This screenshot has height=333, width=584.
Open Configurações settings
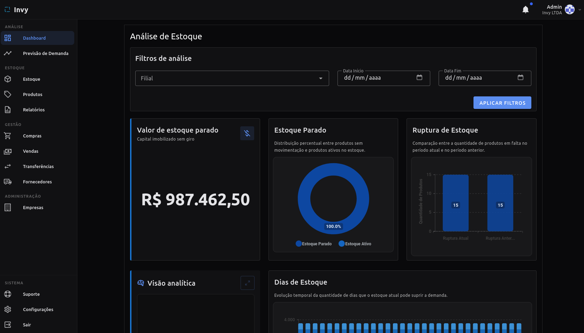[37, 309]
